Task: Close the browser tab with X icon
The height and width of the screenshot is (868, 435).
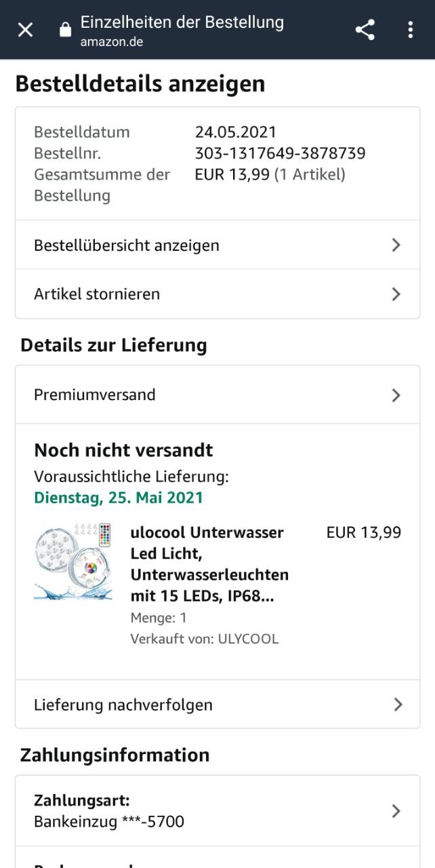Action: [x=25, y=30]
